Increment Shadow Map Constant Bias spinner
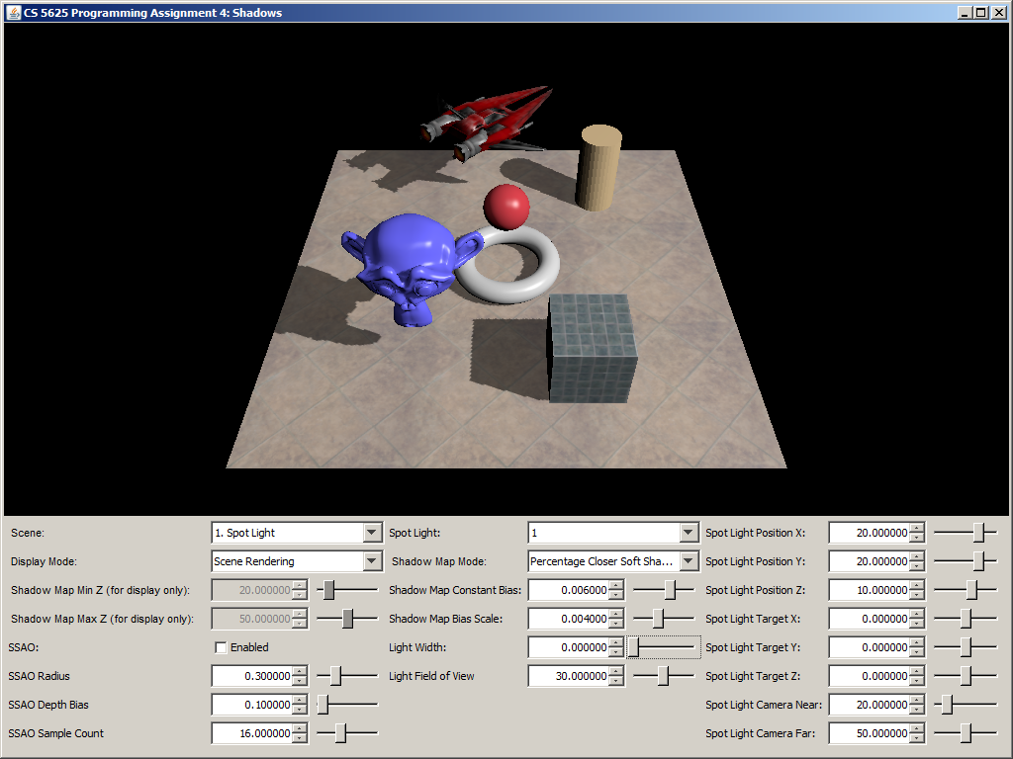Image resolution: width=1013 pixels, height=759 pixels. (617, 585)
